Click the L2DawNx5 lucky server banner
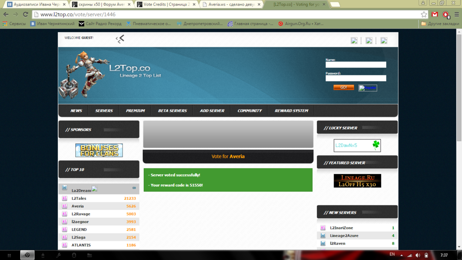 click(357, 145)
